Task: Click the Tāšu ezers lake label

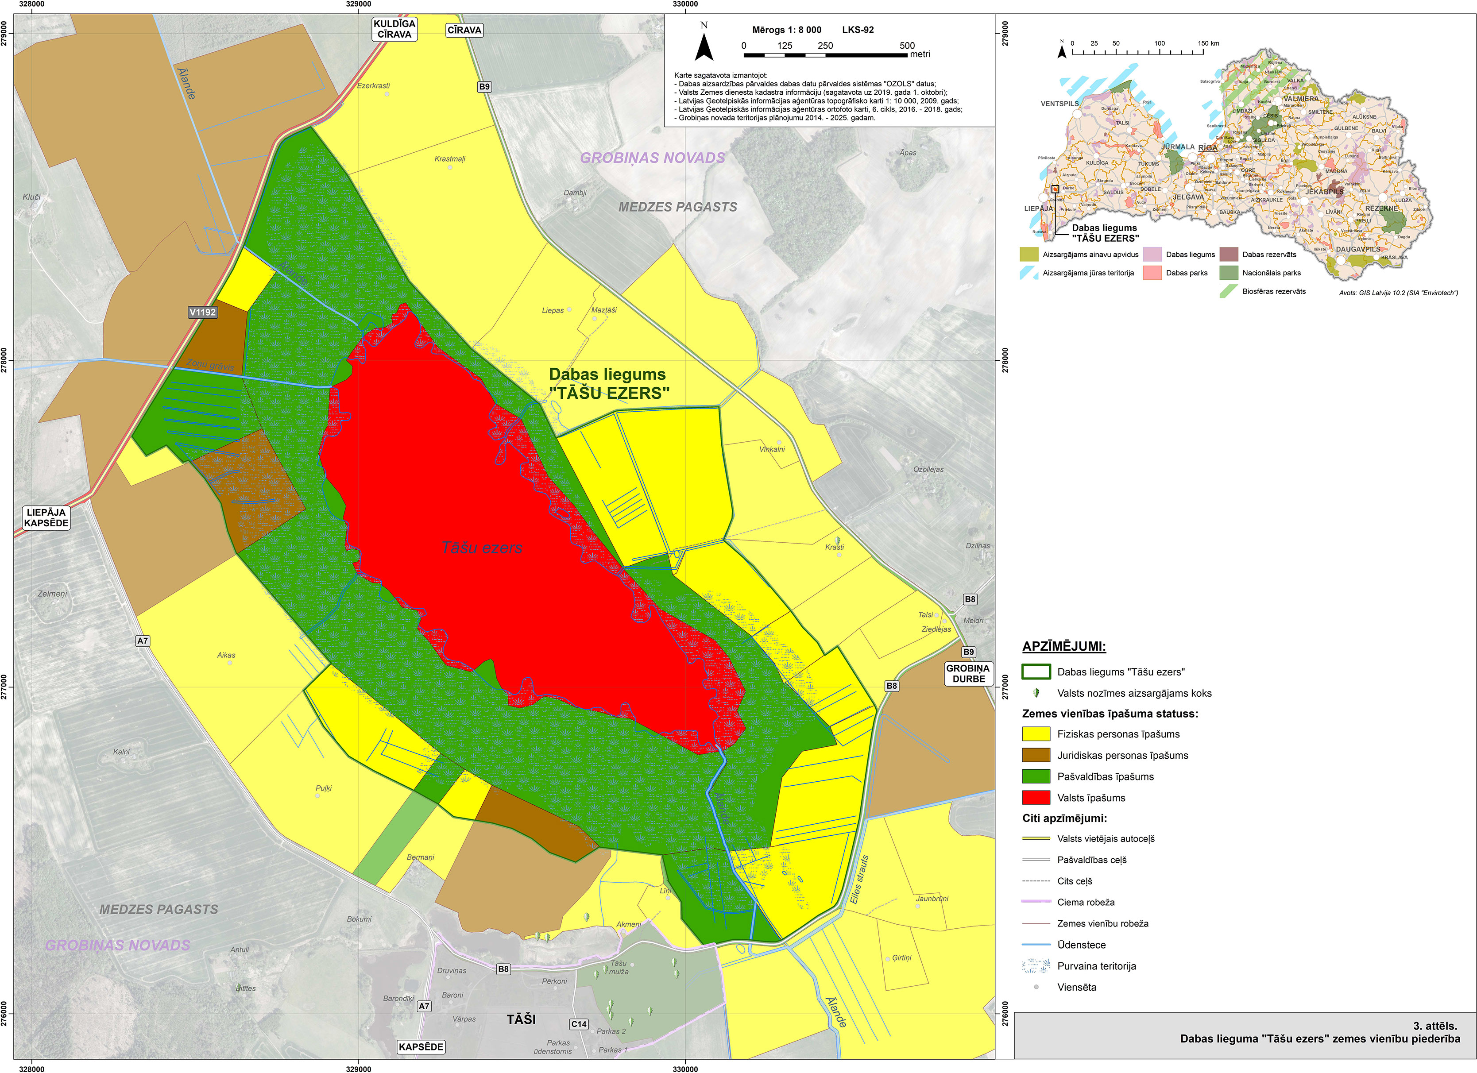Action: (482, 548)
